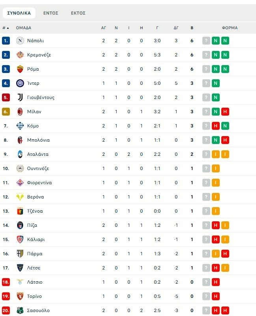Click Como's red H form badge
Viewport: 256px width, 316px height.
(x=215, y=126)
